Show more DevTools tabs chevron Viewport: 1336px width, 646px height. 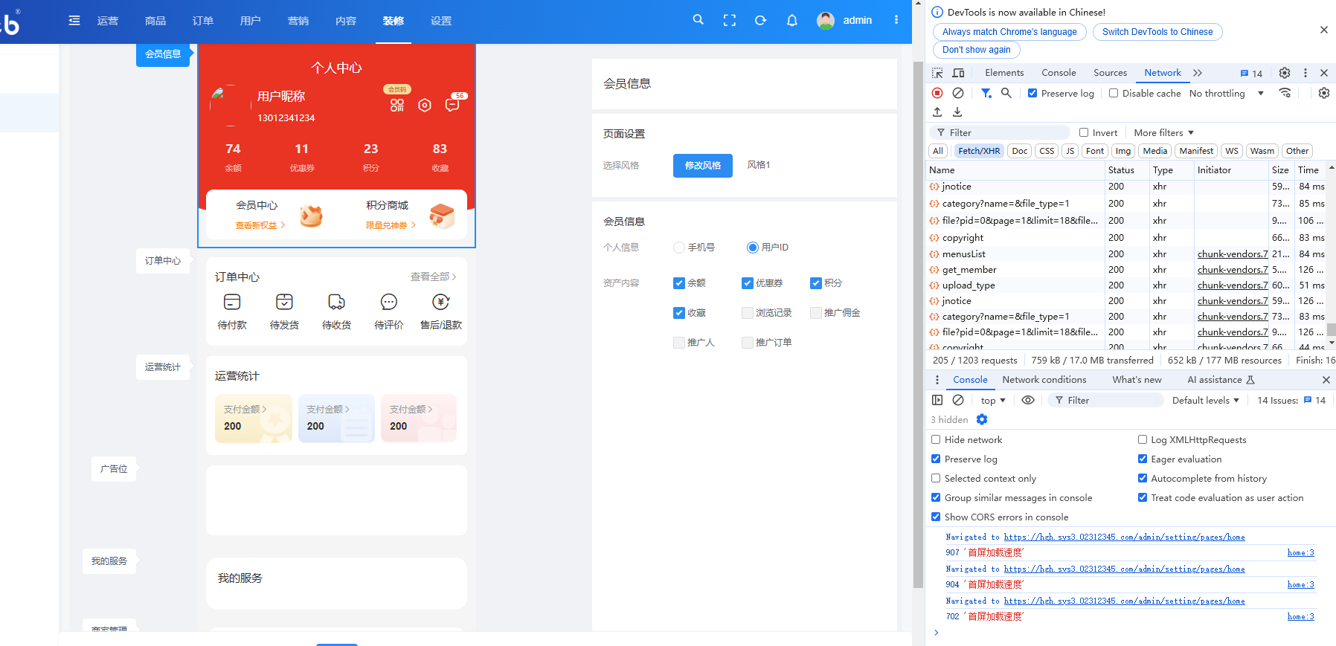click(1198, 73)
